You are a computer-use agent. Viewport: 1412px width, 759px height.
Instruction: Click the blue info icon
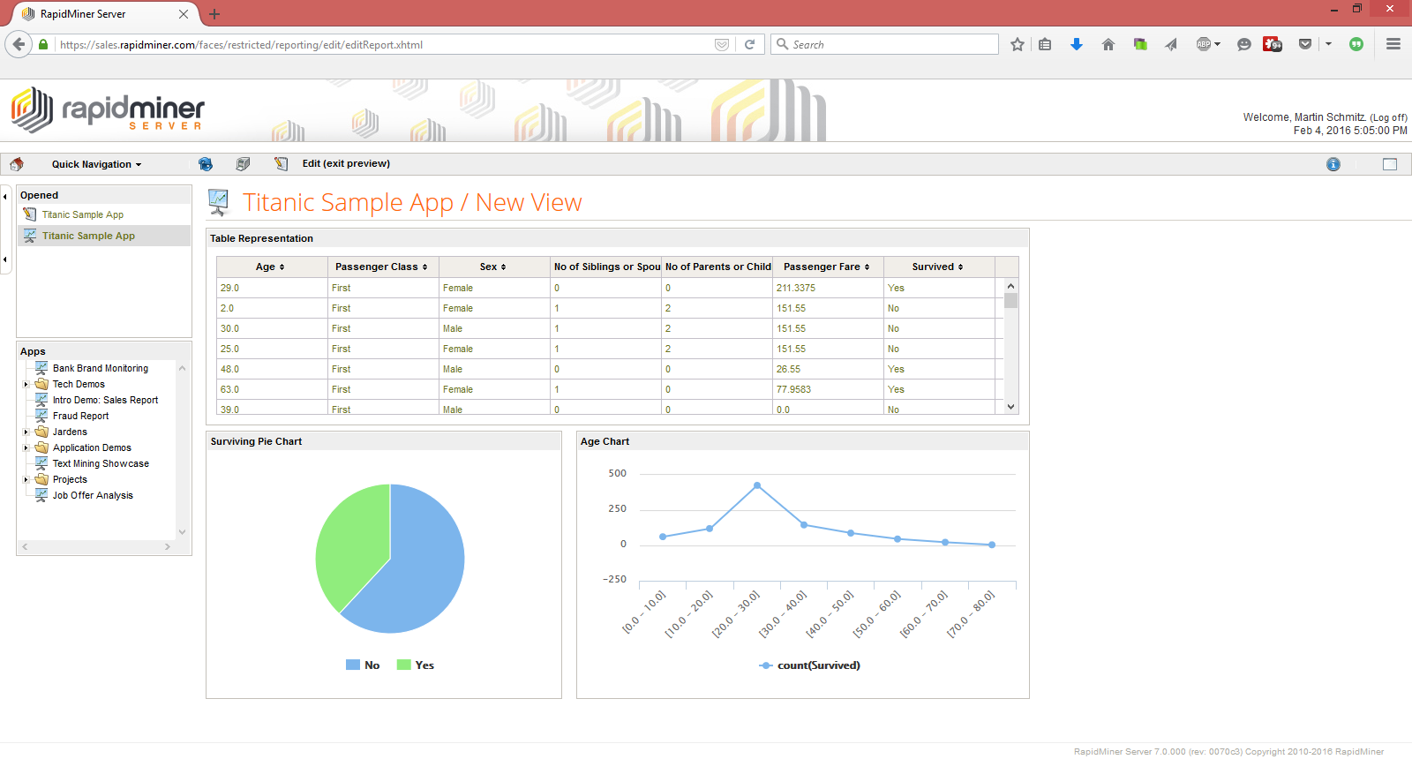1333,164
